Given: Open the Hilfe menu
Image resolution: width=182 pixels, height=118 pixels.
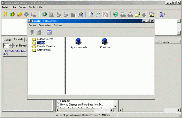Looking at the screenshot, I should tap(40, 7).
